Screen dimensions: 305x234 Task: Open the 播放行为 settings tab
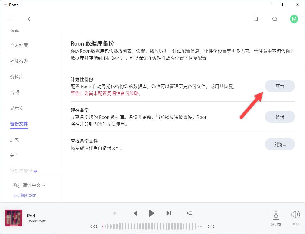(x=19, y=61)
